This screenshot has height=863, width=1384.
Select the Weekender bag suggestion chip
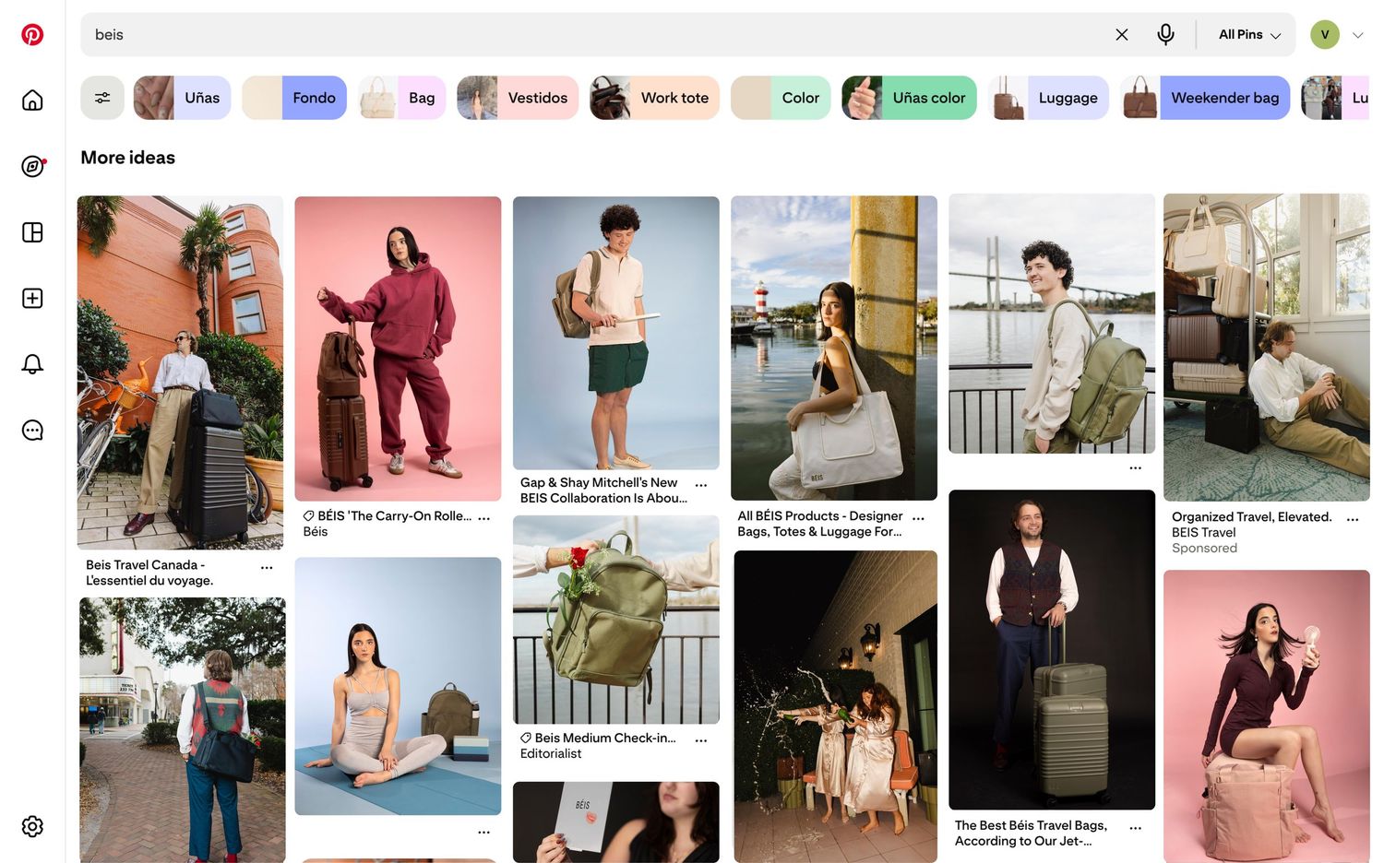coord(1205,98)
